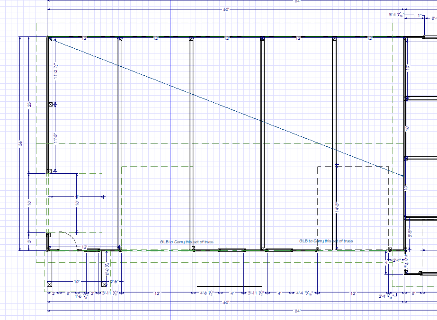The width and height of the screenshot is (437, 320).
Task: Select the 14'-3" vertical dimension
Action: pyautogui.click(x=337, y=208)
